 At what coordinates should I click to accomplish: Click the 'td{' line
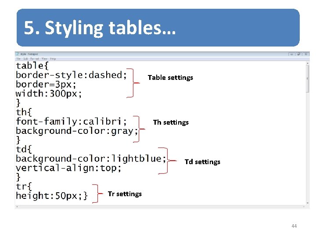[x=24, y=150]
